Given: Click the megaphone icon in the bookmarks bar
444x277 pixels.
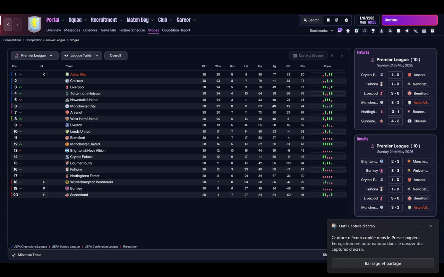Looking at the screenshot, I should click(x=407, y=31).
